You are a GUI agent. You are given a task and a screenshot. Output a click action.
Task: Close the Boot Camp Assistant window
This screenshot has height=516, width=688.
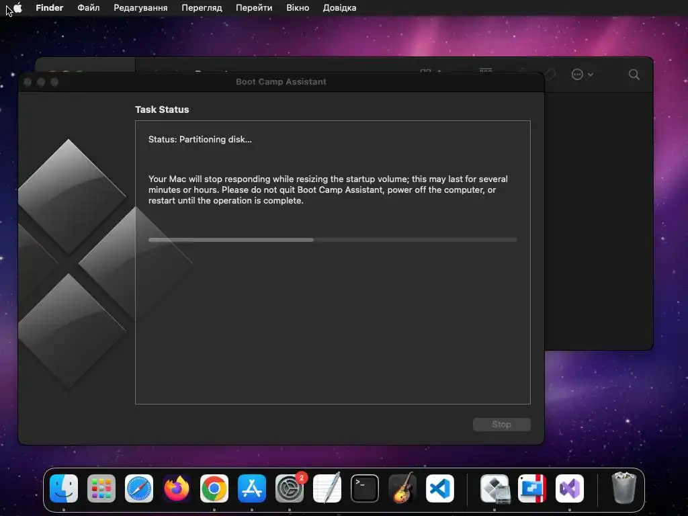click(x=28, y=82)
